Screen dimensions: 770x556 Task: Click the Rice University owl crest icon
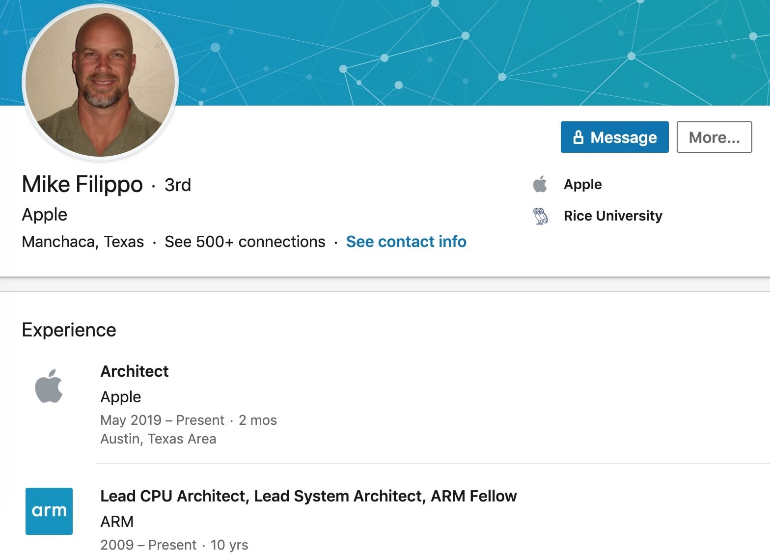pyautogui.click(x=540, y=216)
